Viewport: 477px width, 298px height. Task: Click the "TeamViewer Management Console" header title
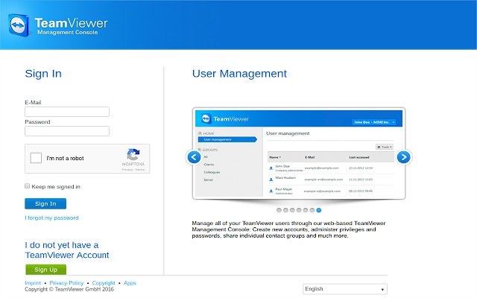coord(72,26)
